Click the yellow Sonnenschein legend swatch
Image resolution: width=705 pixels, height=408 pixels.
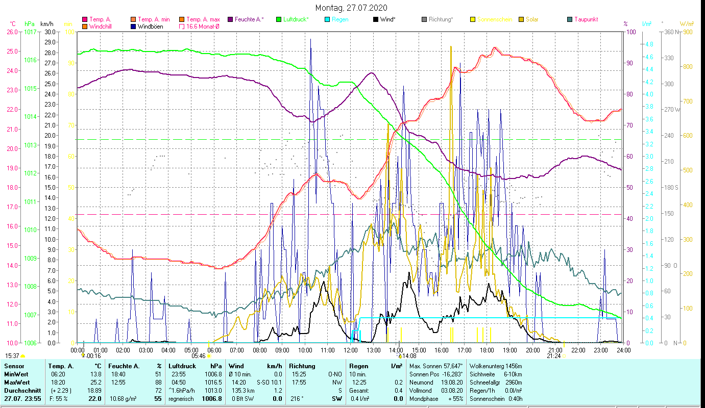tap(472, 19)
